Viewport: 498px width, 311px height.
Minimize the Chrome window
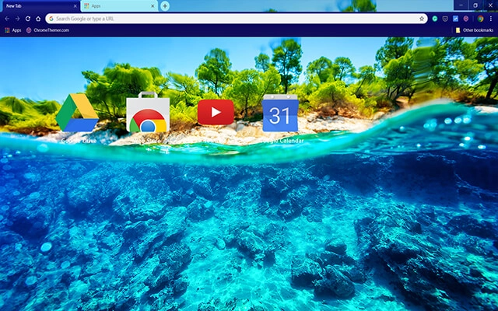point(461,5)
